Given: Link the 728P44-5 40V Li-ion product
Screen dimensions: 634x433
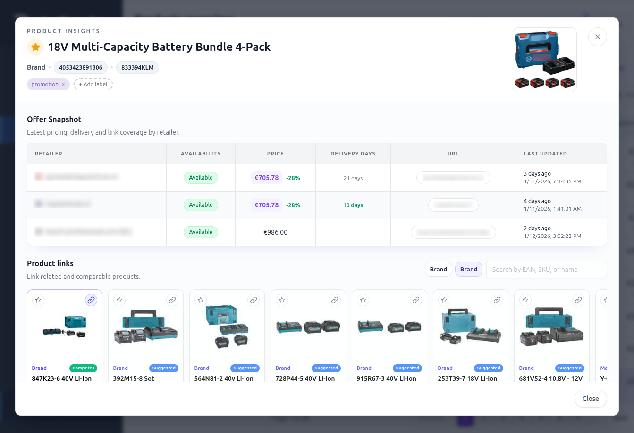Looking at the screenshot, I should point(335,300).
